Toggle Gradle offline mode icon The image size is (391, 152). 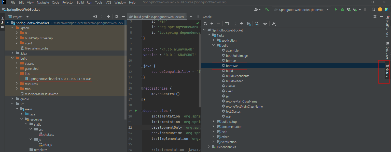(x=265, y=24)
